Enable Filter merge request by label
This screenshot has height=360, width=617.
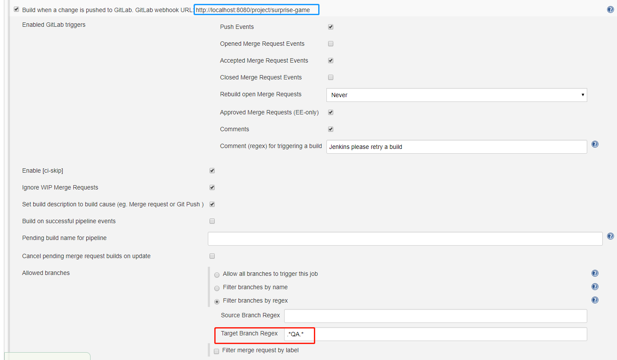point(216,351)
